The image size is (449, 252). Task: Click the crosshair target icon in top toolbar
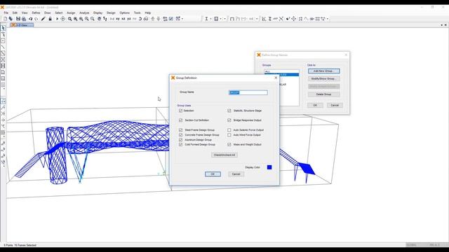(294, 19)
